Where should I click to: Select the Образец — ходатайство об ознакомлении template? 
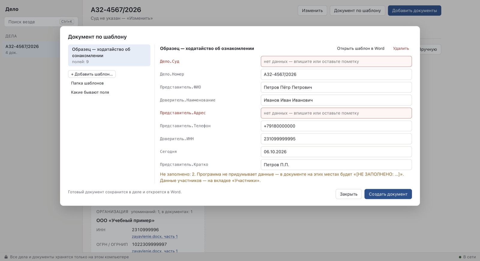click(x=109, y=55)
